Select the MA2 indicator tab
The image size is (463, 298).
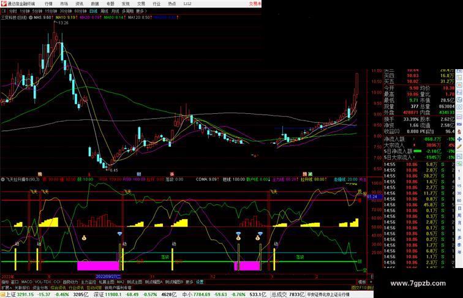[x=121, y=282]
